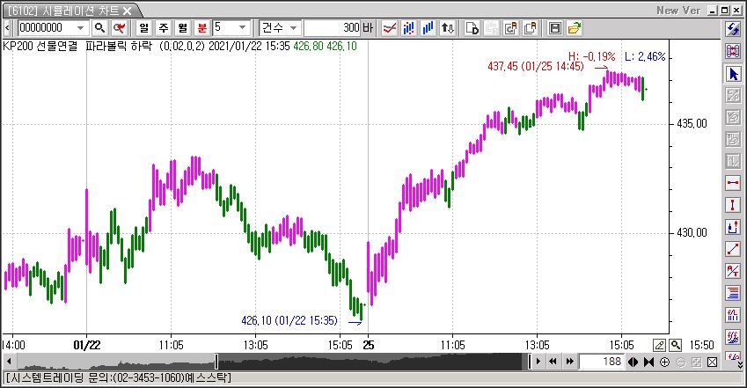Click the blue bar chart icon in toolbar
Screen dimensions: 747x388
tap(428, 28)
